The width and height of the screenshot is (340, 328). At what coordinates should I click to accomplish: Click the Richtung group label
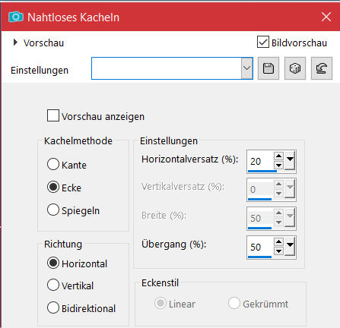tap(63, 244)
